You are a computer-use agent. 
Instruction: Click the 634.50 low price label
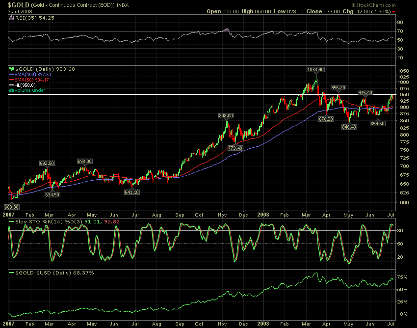click(x=52, y=194)
